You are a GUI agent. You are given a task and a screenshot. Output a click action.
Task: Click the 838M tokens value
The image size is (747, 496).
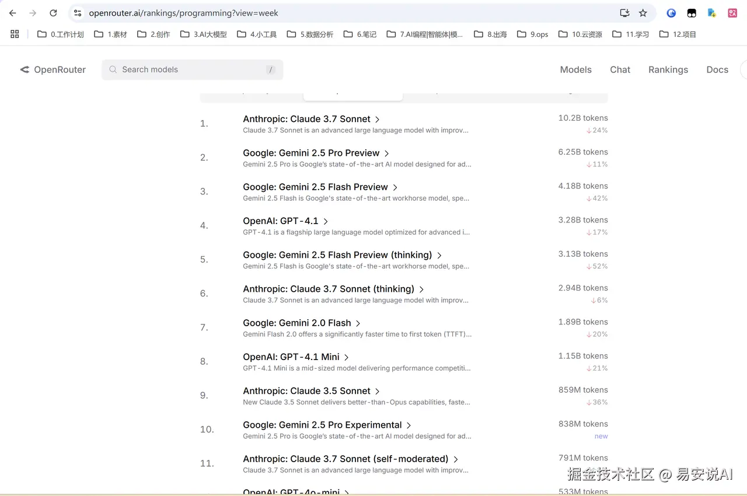pos(583,424)
